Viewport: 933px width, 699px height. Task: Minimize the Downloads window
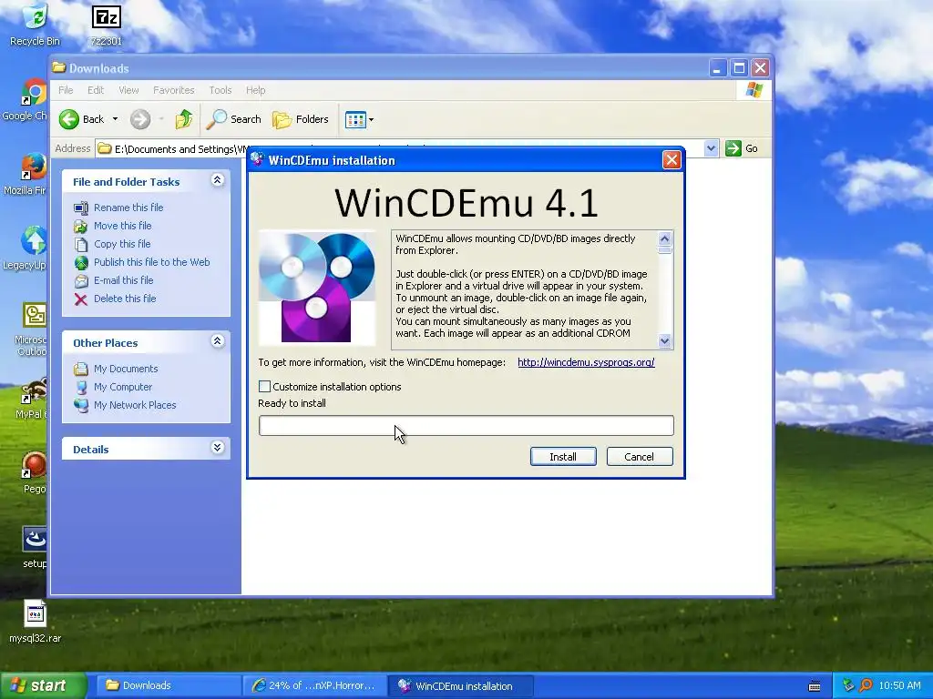coord(718,68)
